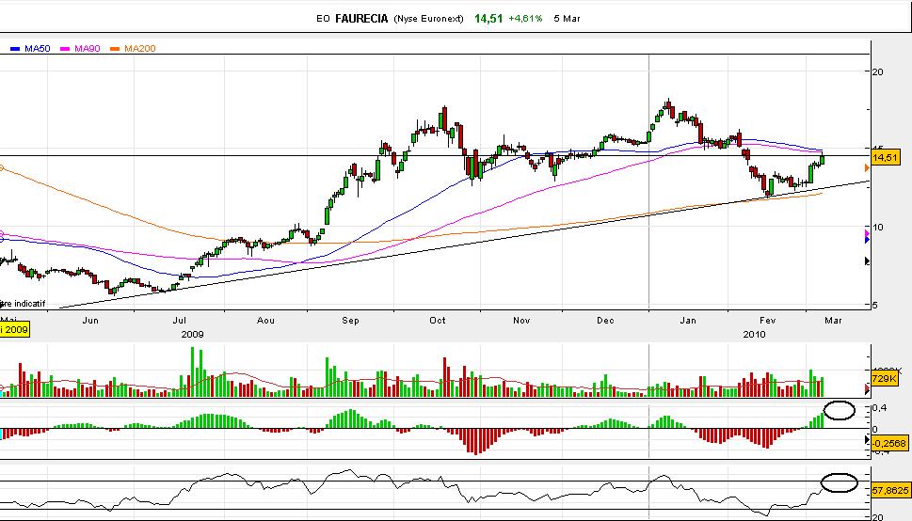The image size is (912, 521).
Task: Click the -0,2568 MACD value tag
Action: point(890,443)
